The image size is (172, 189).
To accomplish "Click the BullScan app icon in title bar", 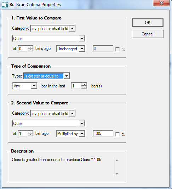I will (x=5, y=5).
